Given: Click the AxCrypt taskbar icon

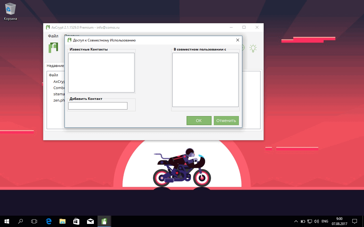Looking at the screenshot, I should tap(104, 221).
